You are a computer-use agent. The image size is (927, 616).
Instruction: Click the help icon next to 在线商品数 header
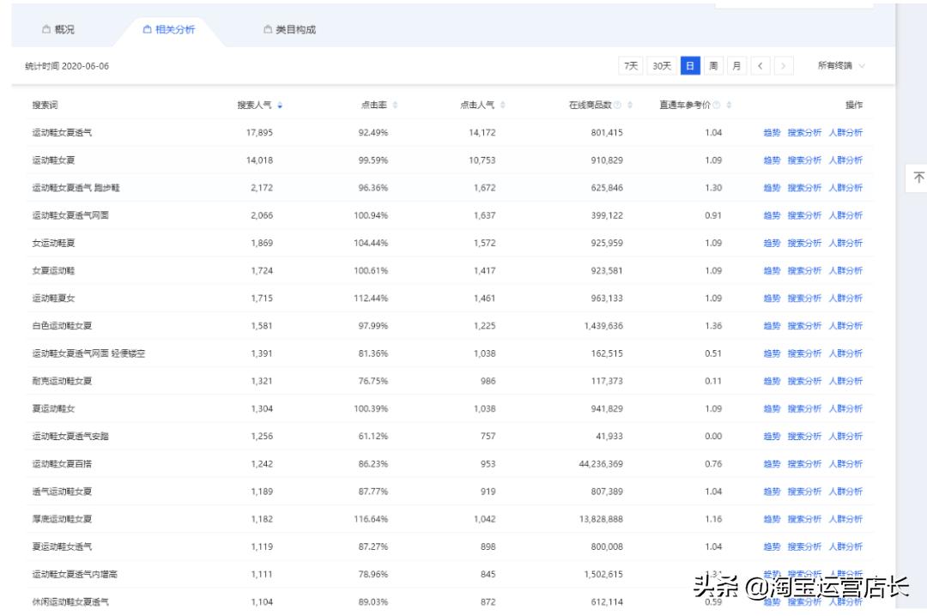click(616, 104)
